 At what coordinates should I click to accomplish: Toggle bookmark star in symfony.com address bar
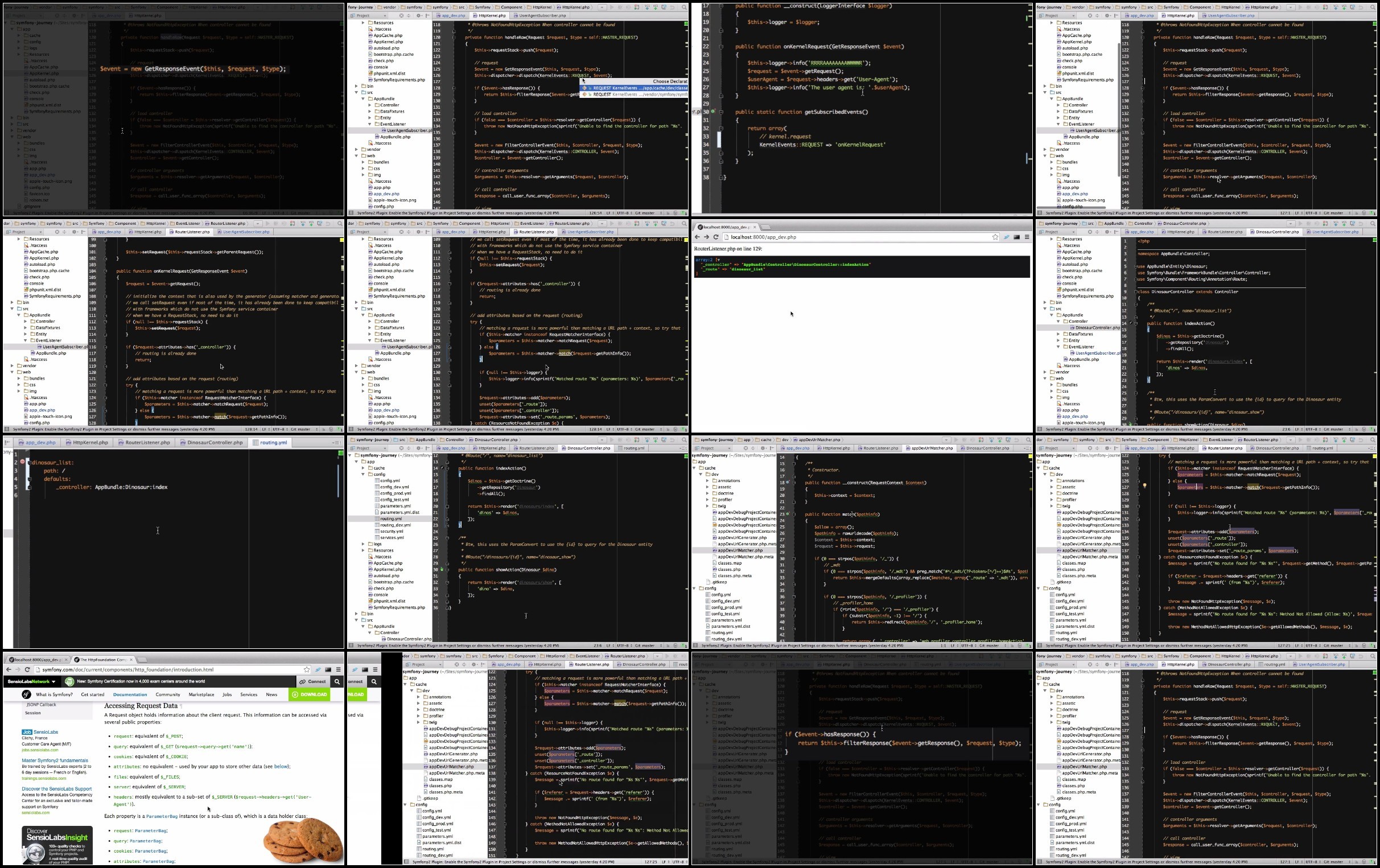click(307, 669)
